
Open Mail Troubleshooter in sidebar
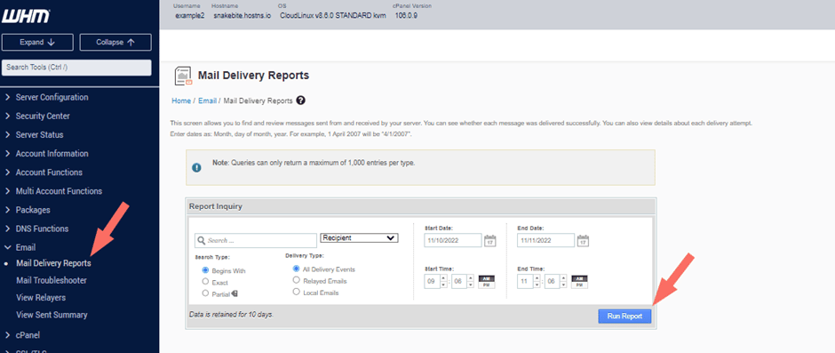52,280
